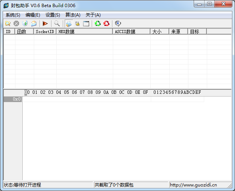The width and height of the screenshot is (235, 191).
Task: Open the 编辑(E) menu
Action: click(33, 15)
